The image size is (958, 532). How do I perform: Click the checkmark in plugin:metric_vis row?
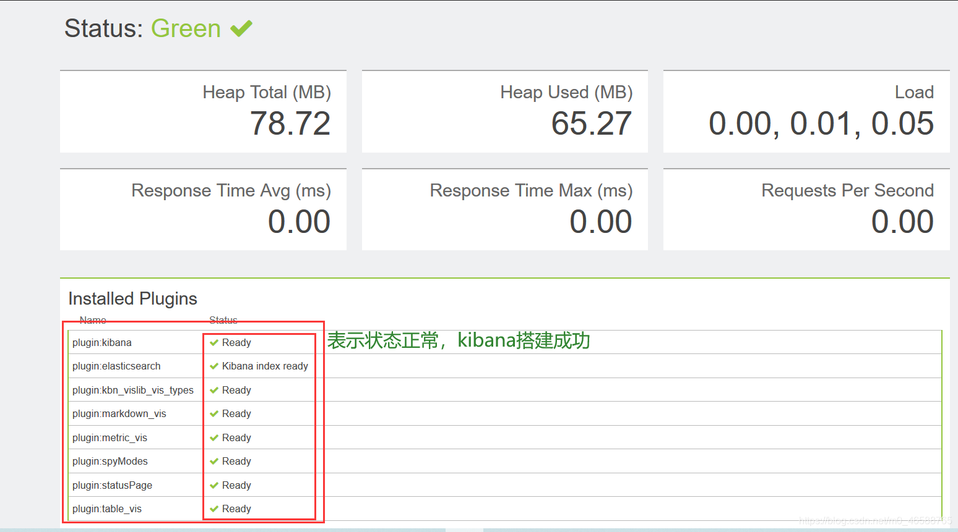coord(214,437)
